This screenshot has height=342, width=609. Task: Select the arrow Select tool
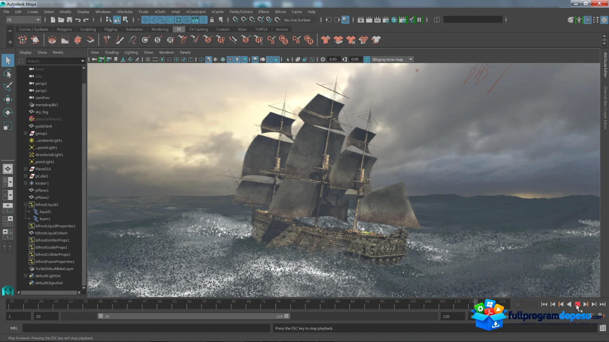pyautogui.click(x=8, y=60)
